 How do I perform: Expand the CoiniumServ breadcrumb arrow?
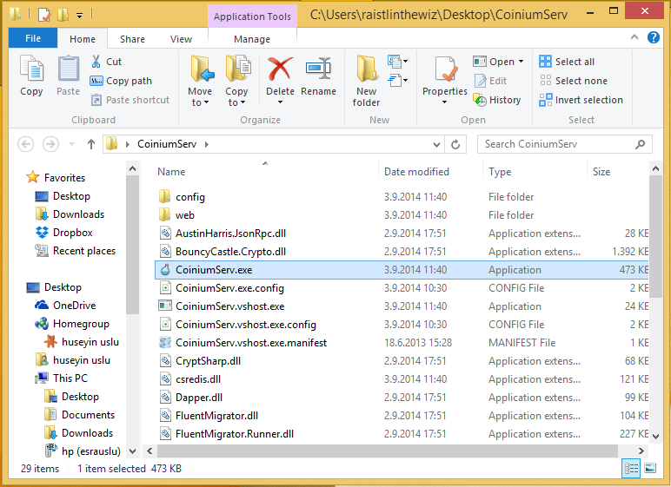pyautogui.click(x=207, y=144)
